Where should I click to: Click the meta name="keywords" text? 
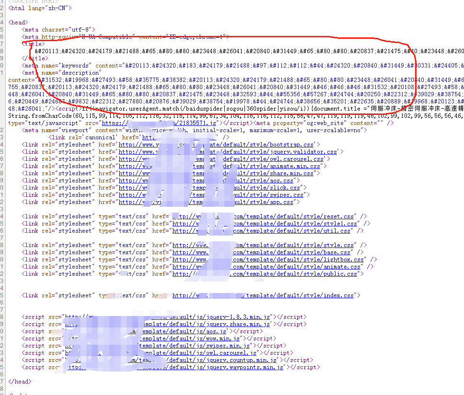[57, 66]
